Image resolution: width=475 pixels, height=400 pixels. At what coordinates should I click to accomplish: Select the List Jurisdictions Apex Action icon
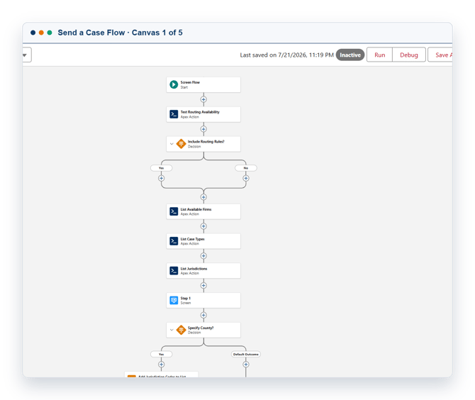coord(174,271)
